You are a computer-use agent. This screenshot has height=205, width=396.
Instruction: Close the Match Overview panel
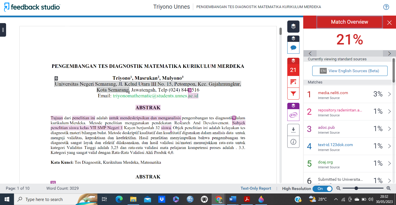(x=389, y=23)
